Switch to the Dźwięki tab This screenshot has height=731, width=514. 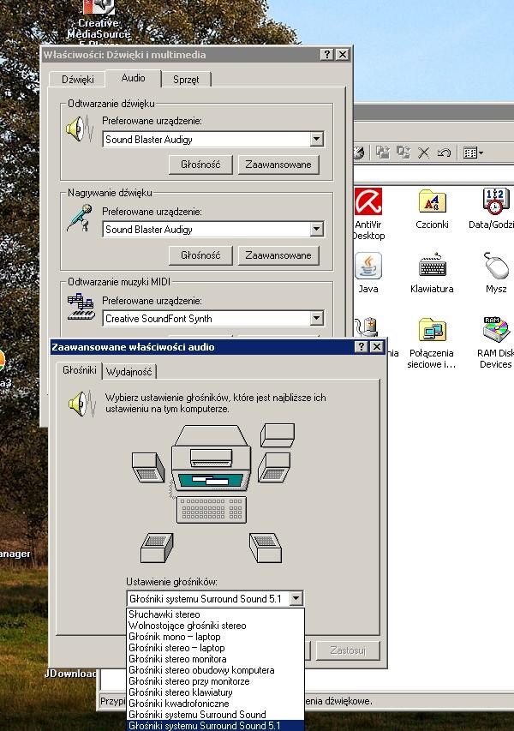coord(78,79)
